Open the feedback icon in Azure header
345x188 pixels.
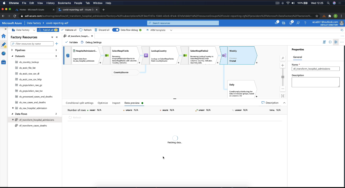298,23
